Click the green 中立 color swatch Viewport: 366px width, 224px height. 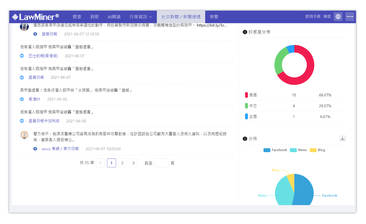pyautogui.click(x=246, y=106)
